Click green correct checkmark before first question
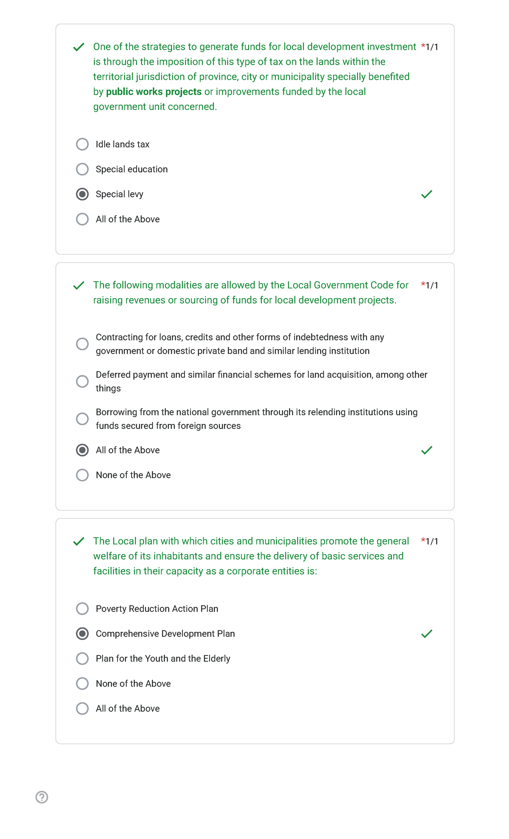The height and width of the screenshot is (839, 509). (x=78, y=47)
